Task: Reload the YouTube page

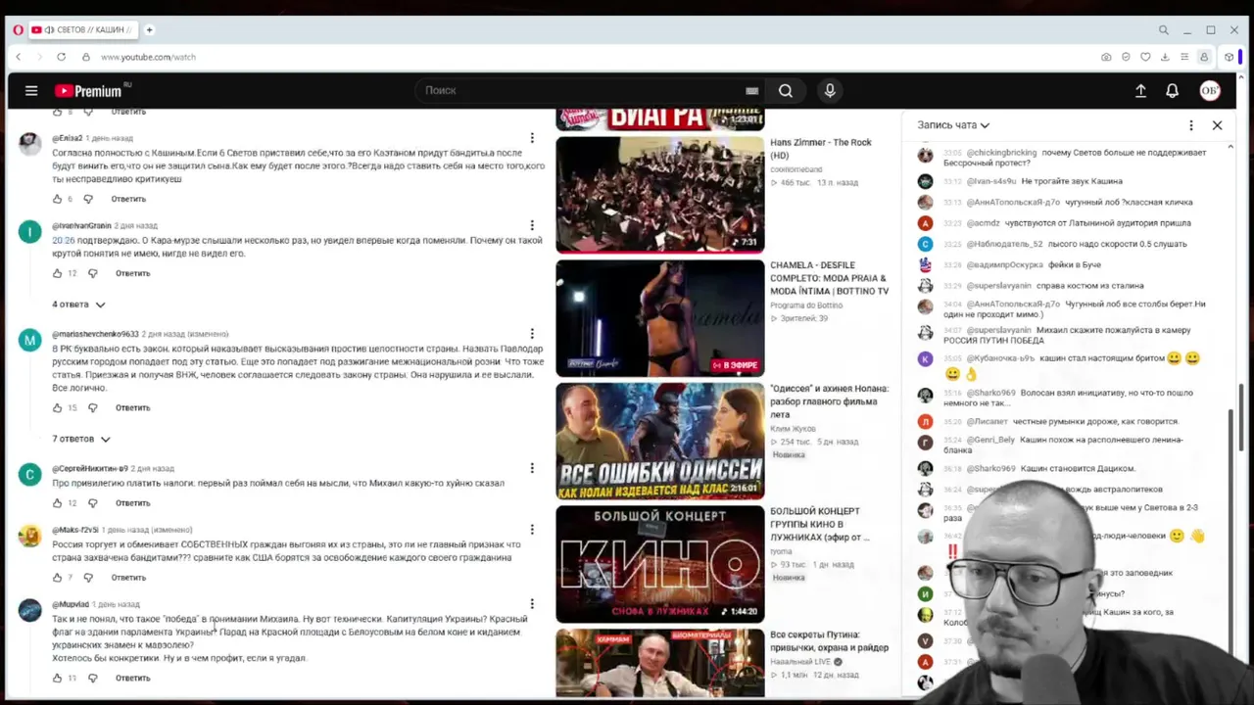Action: point(61,57)
